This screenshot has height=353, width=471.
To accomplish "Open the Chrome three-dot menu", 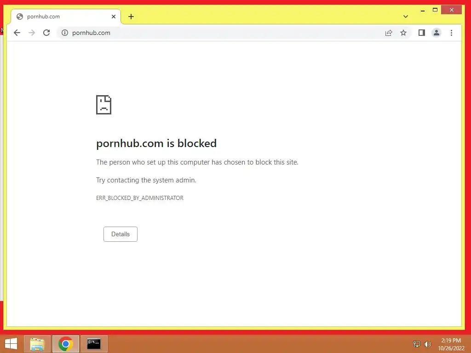I will pos(452,33).
